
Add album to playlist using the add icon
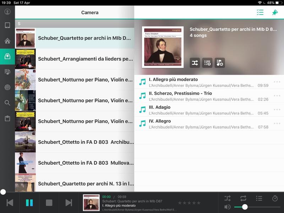219,63
